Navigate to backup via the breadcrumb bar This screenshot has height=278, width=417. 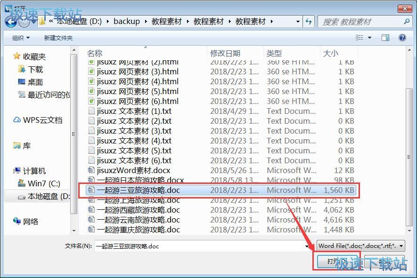126,21
